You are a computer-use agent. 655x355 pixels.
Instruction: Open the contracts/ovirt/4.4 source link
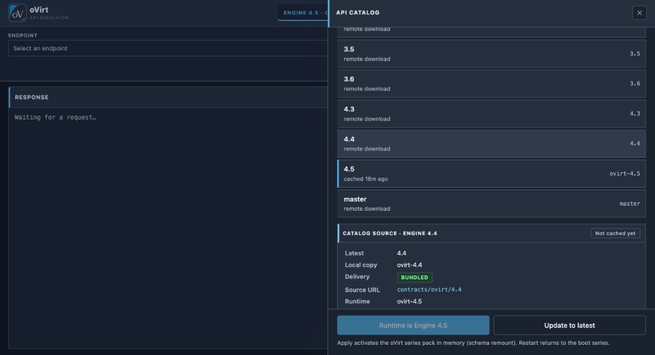click(x=429, y=289)
